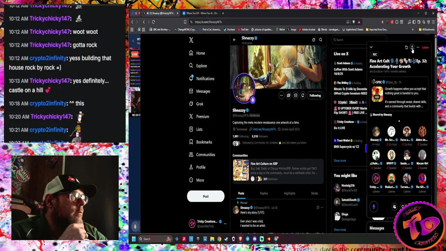This screenshot has height=251, width=446.
Task: Select the Replies tab
Action: 264,193
